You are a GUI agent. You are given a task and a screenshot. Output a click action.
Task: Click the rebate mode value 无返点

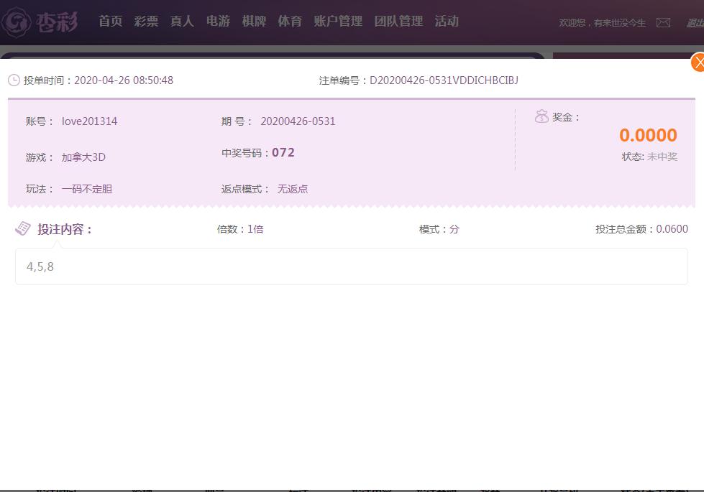(292, 189)
